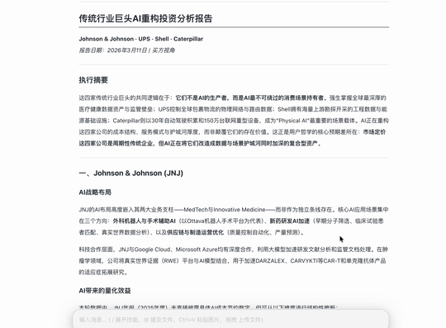
Task: Click the report title '传统行业巨头AI重构投资分析报告'
Action: (145, 18)
